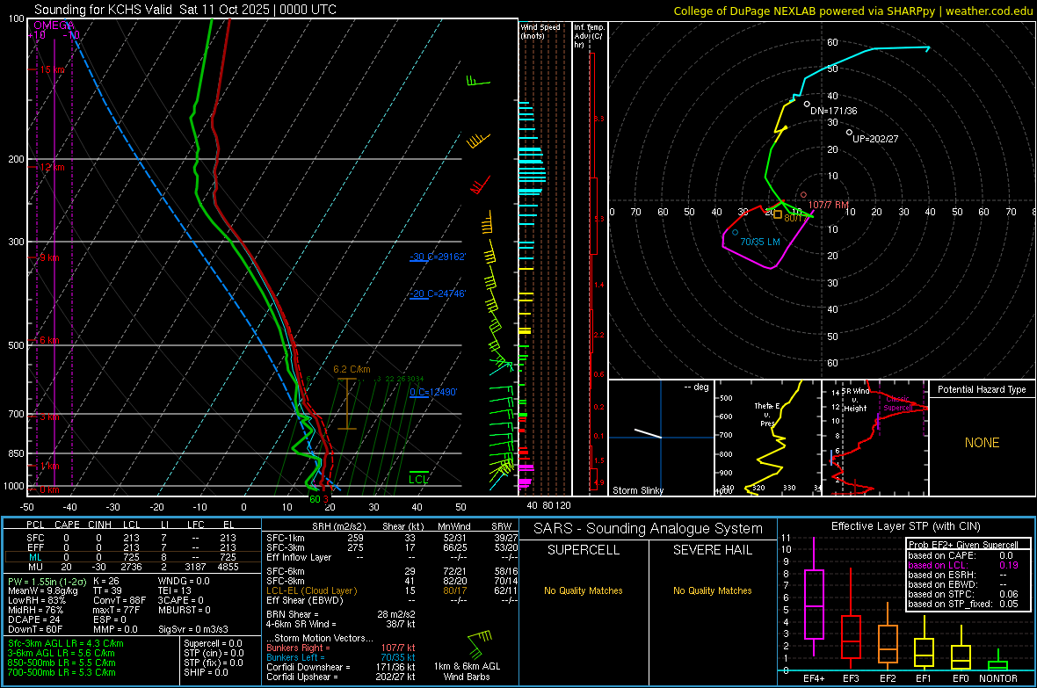
Task: Click the SHIP = 0.0 value
Action: click(x=206, y=672)
